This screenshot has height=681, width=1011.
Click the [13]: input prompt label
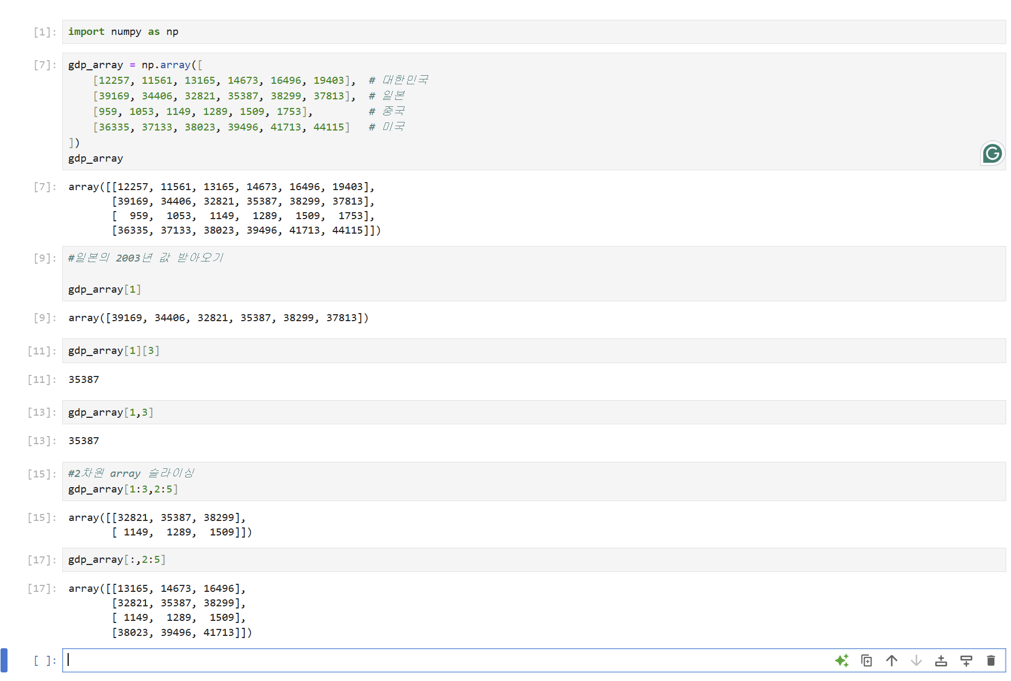[x=42, y=412]
